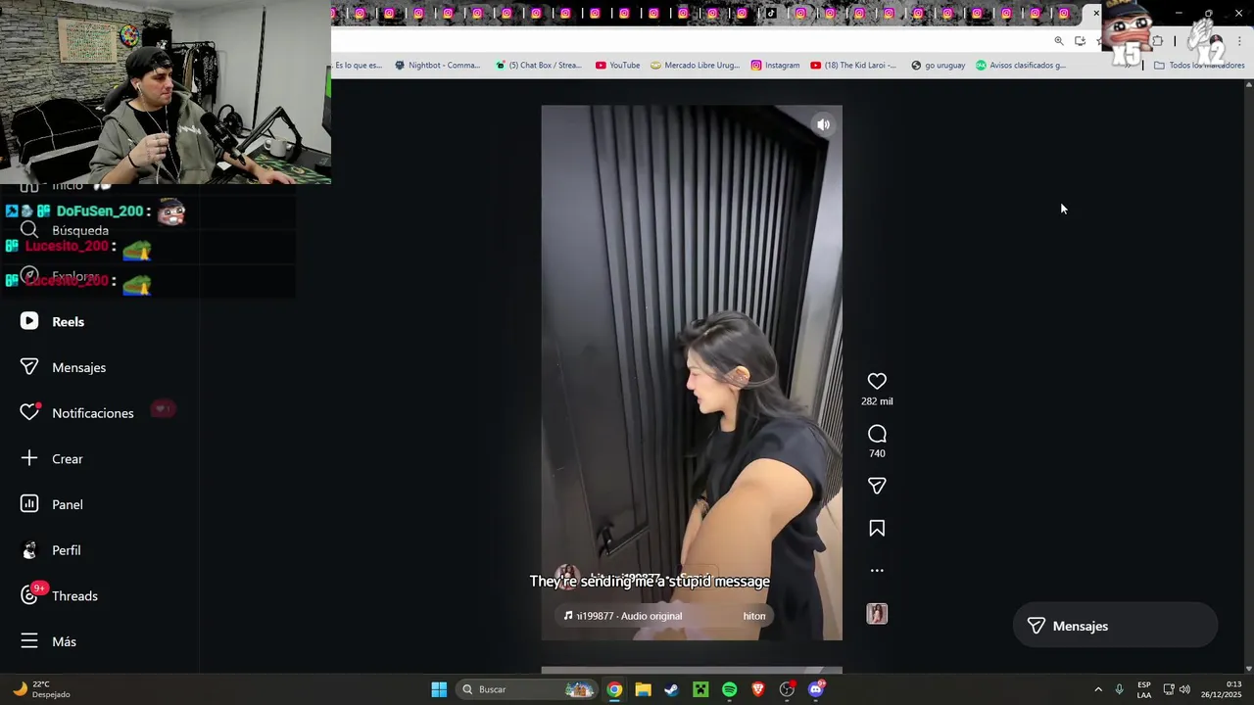Open Google Chrome from the taskbar
This screenshot has width=1254, height=705.
coord(614,689)
